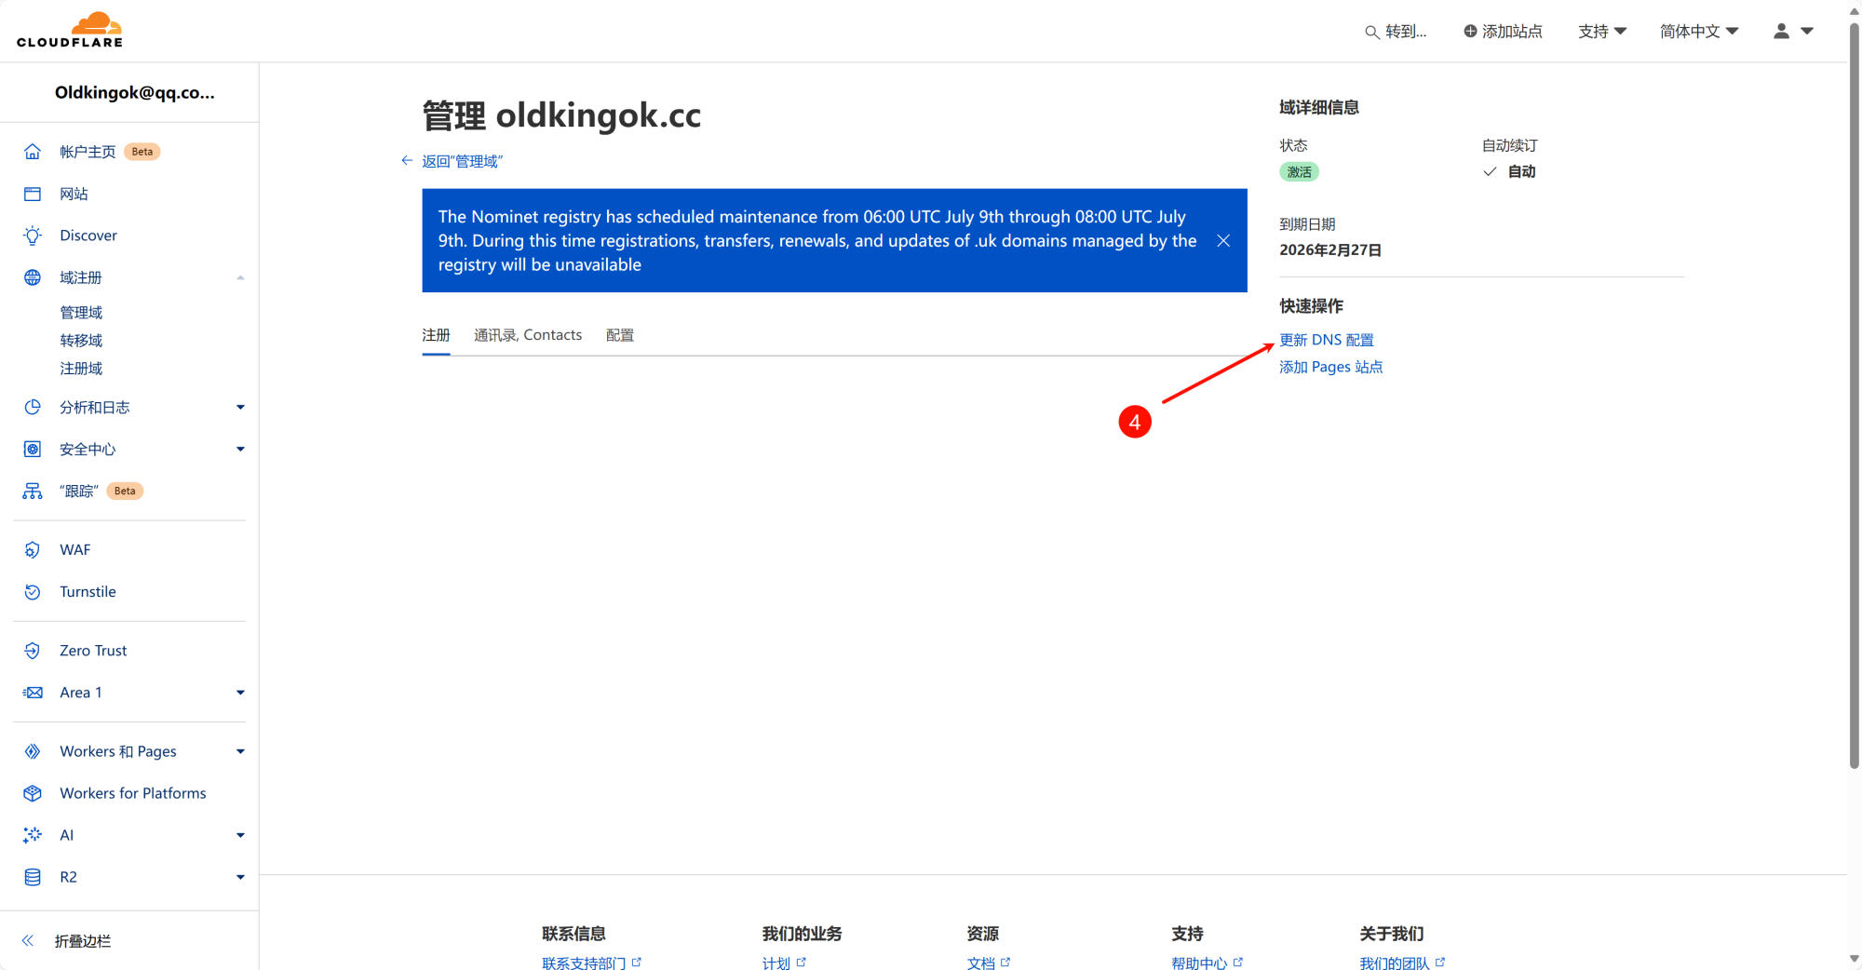The width and height of the screenshot is (1862, 970).
Task: Expand Area 1 dropdown arrow
Action: coord(240,693)
